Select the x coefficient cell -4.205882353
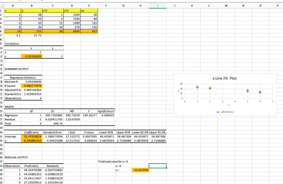 pos(32,141)
